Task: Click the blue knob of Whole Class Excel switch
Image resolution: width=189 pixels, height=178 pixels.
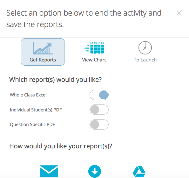Action: [104, 95]
